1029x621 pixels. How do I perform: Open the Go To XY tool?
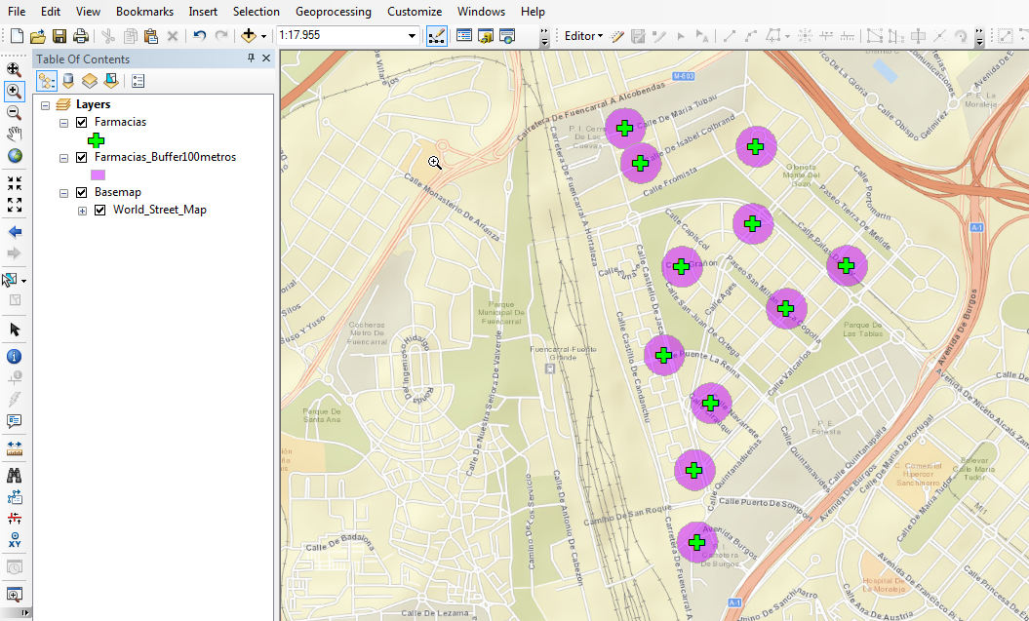tap(15, 539)
